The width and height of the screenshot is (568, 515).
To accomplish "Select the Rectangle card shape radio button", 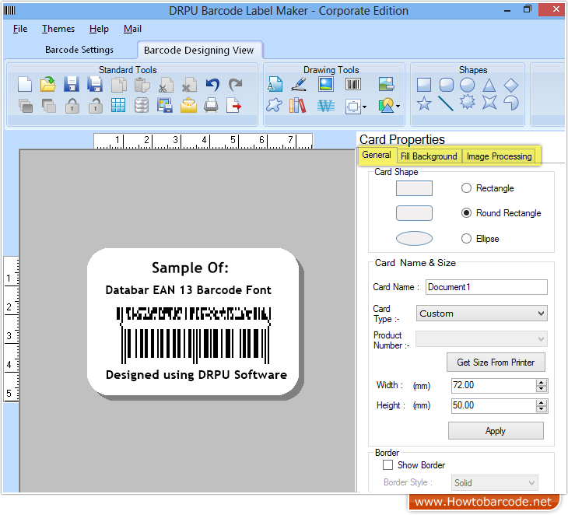I will click(466, 188).
